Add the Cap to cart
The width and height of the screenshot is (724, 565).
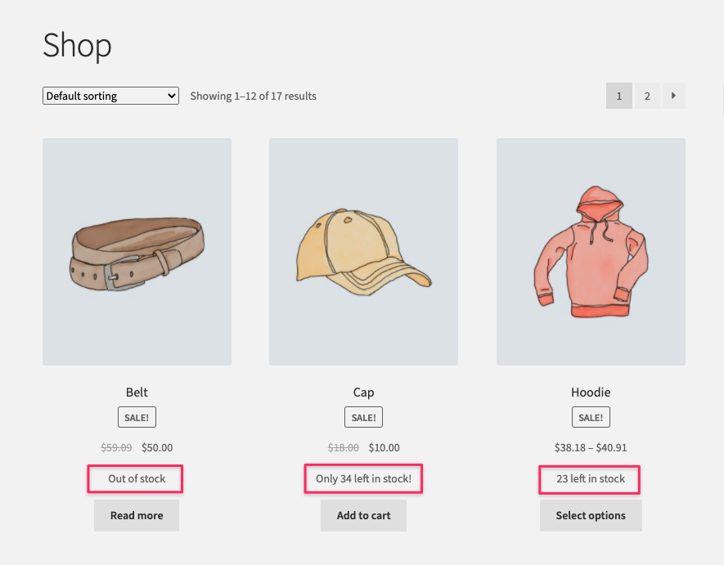(x=363, y=515)
